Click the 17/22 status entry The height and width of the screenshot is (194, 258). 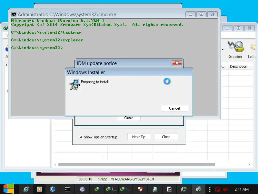tap(102, 179)
